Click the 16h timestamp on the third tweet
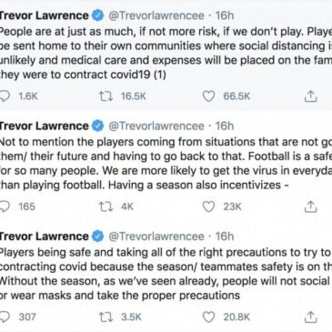 [x=225, y=236]
